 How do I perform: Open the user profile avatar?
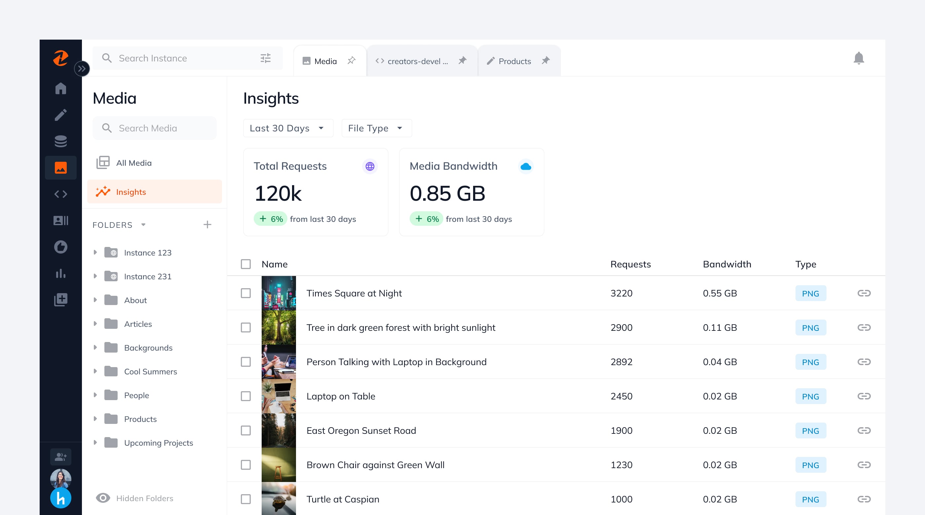61,478
